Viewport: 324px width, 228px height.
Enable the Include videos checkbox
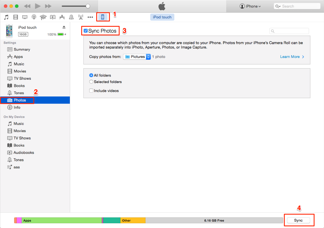click(x=91, y=91)
